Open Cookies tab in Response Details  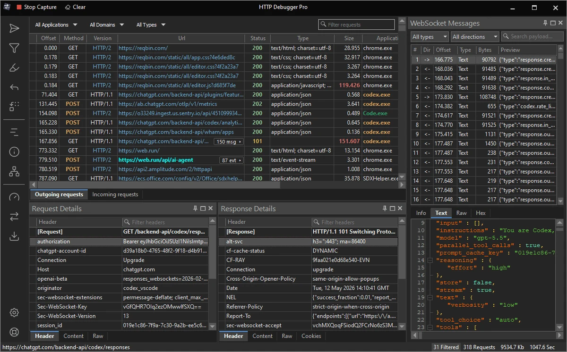[x=311, y=336]
